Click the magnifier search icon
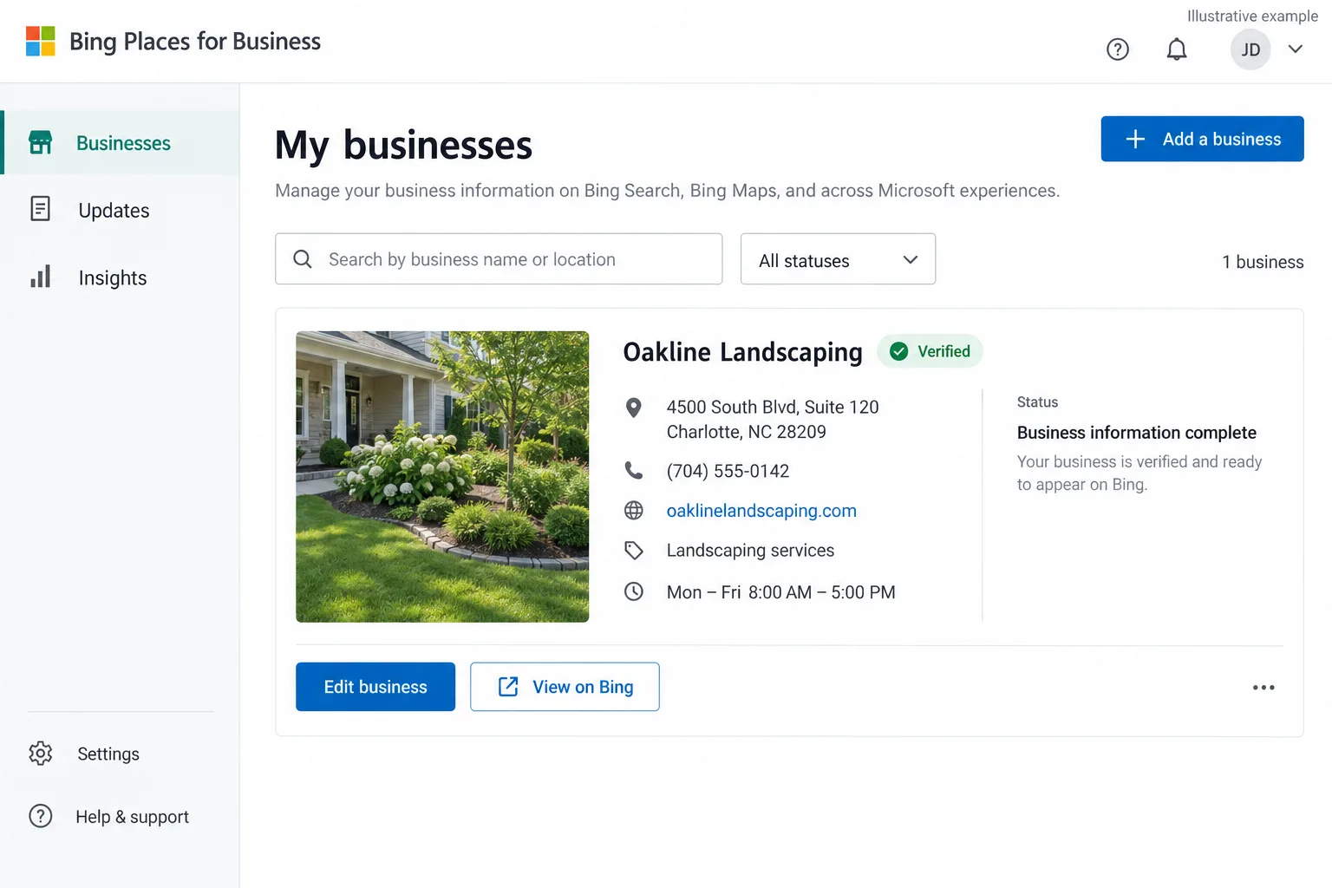This screenshot has height=888, width=1332. (303, 258)
